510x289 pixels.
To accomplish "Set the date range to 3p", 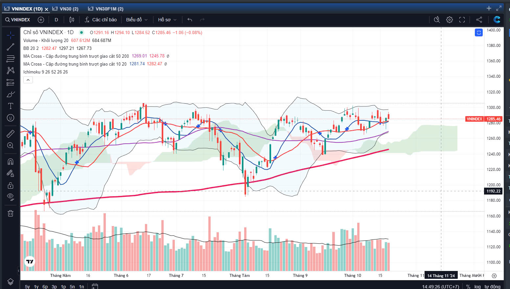I will (x=54, y=287).
